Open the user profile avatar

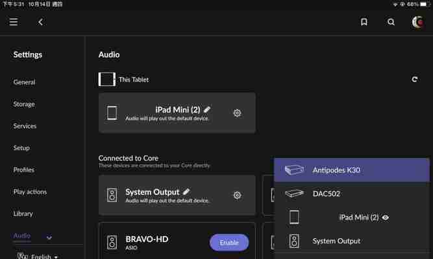[418, 22]
